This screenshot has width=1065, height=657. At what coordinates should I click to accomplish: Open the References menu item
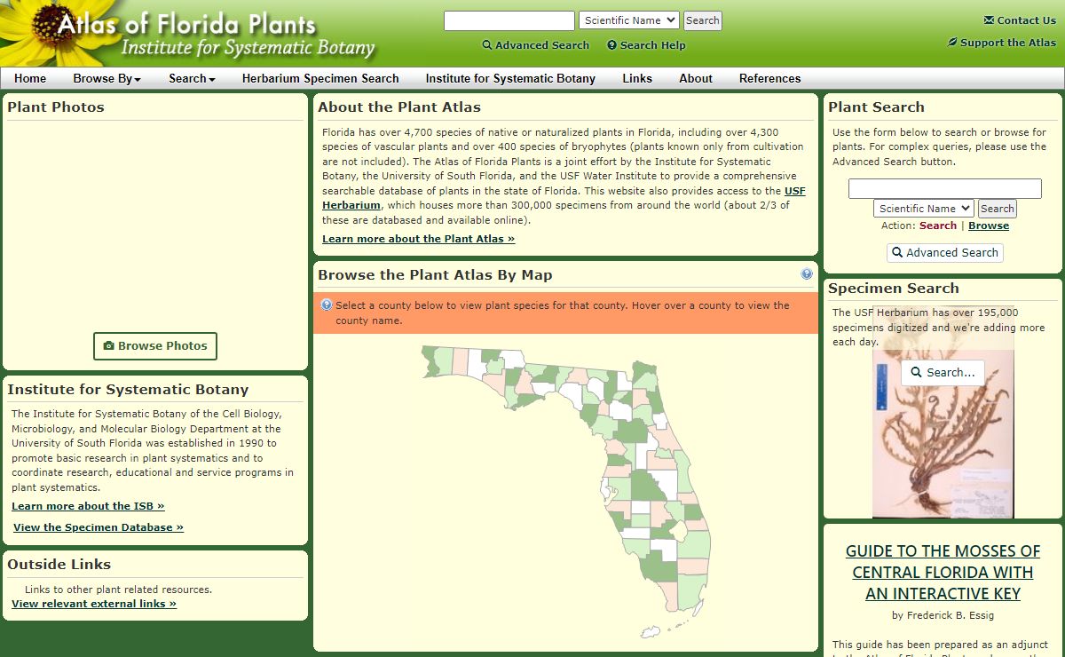[x=770, y=78]
